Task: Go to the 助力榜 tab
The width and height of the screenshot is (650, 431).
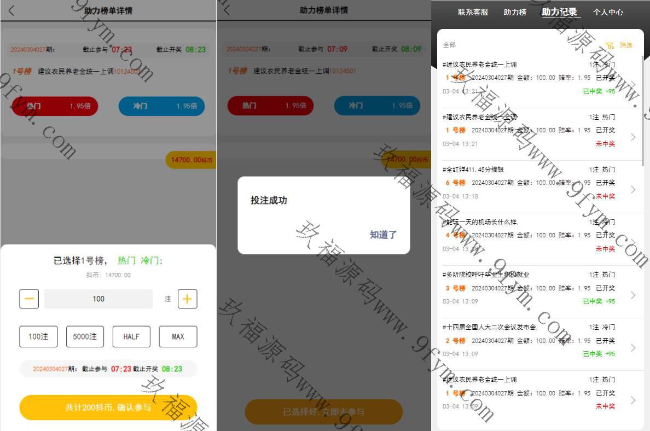Action: point(515,12)
